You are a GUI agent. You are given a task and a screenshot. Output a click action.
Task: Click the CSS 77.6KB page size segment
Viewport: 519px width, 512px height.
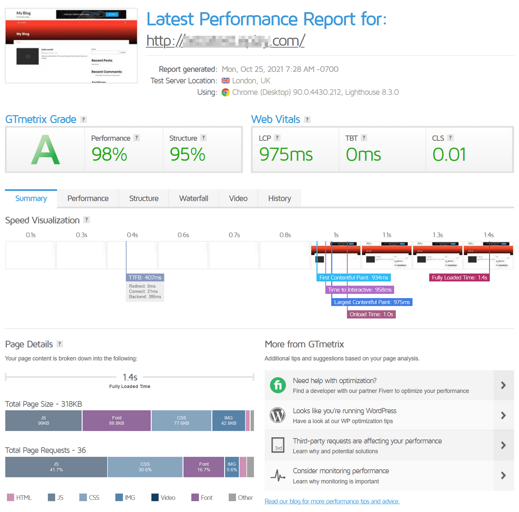click(x=182, y=421)
